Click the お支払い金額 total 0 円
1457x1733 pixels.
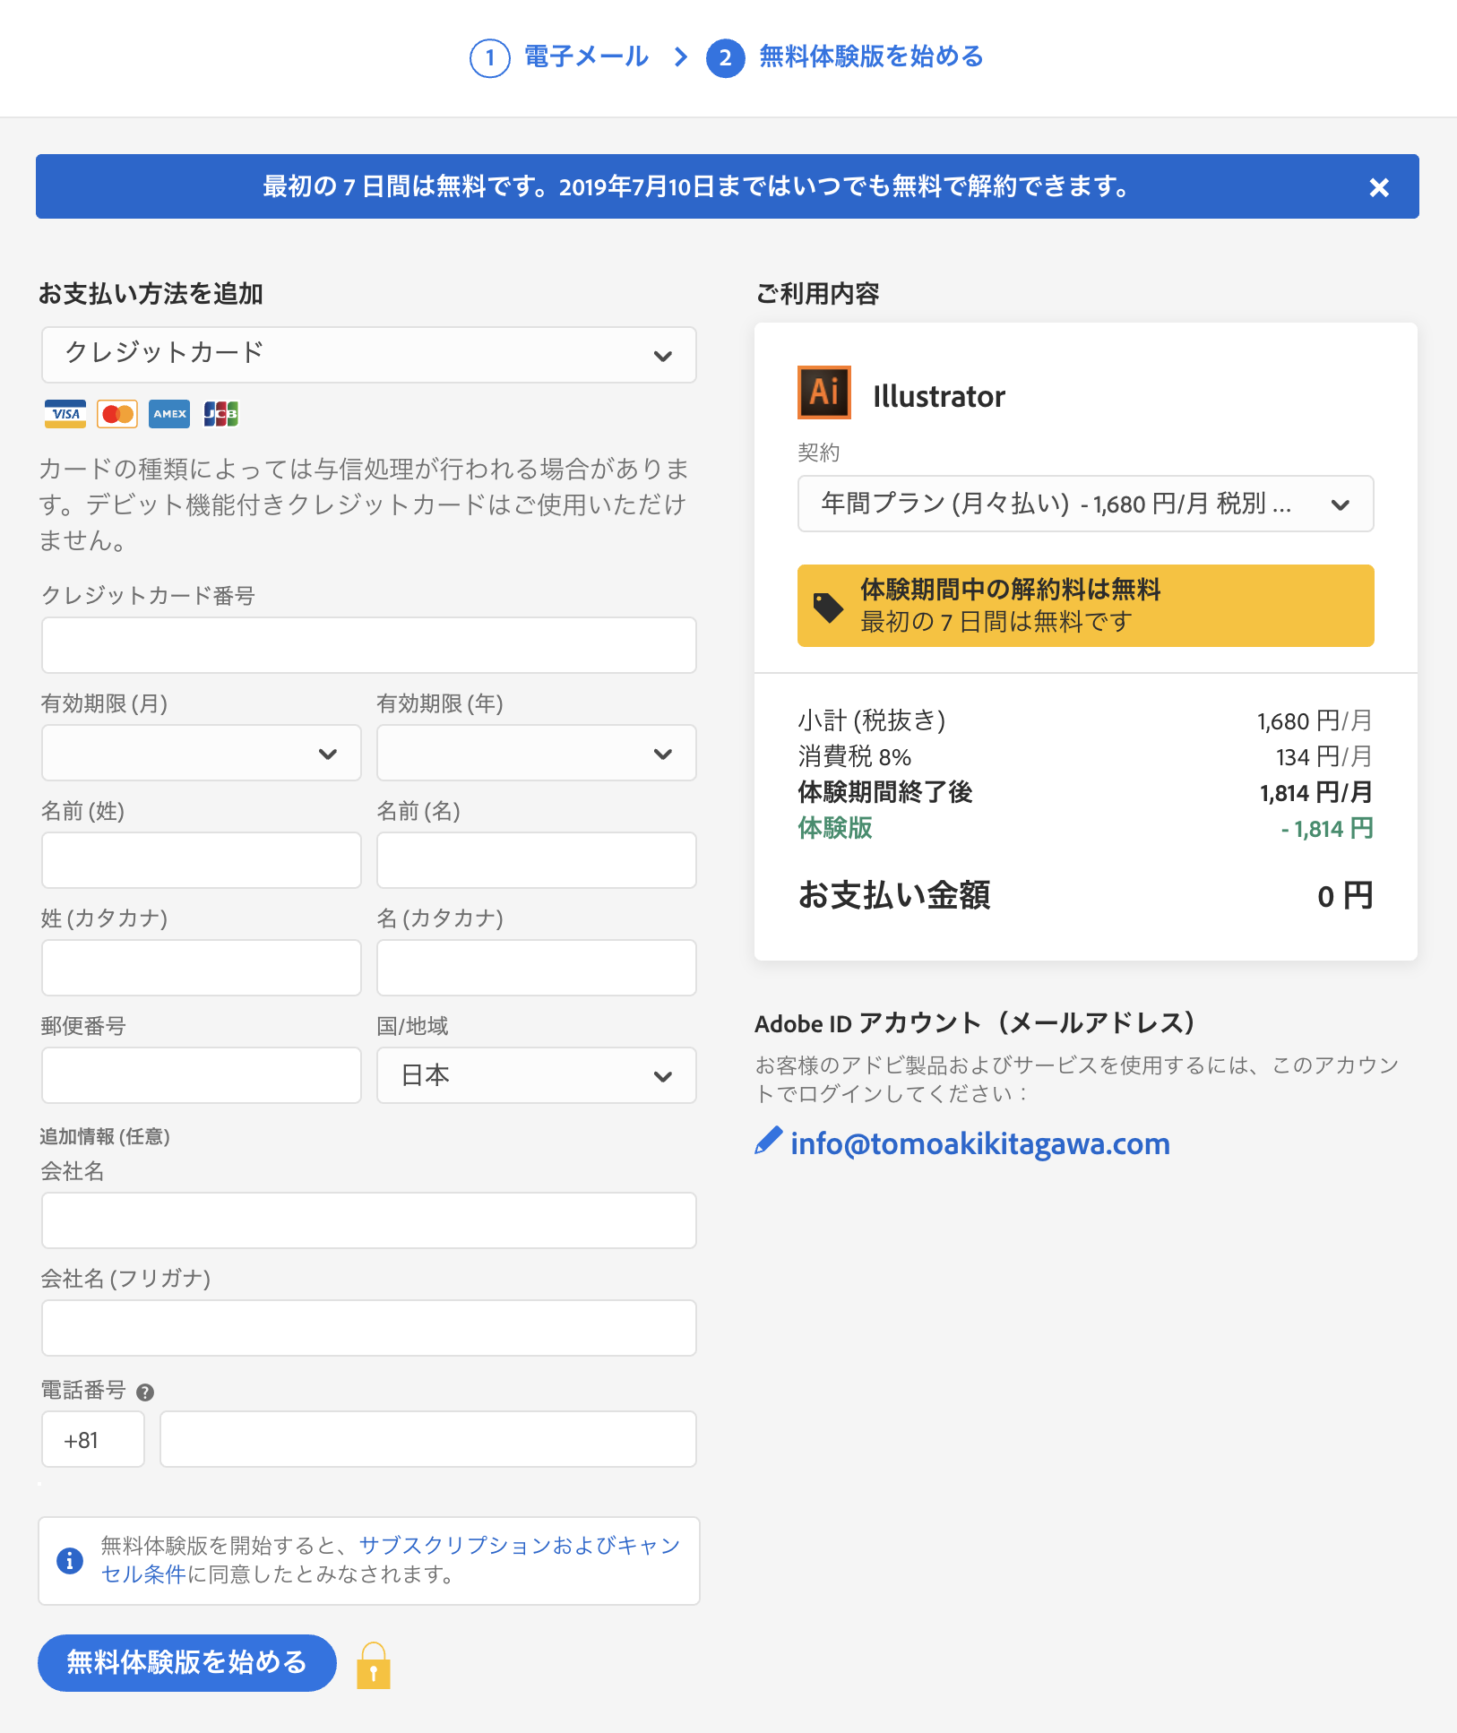(1345, 895)
